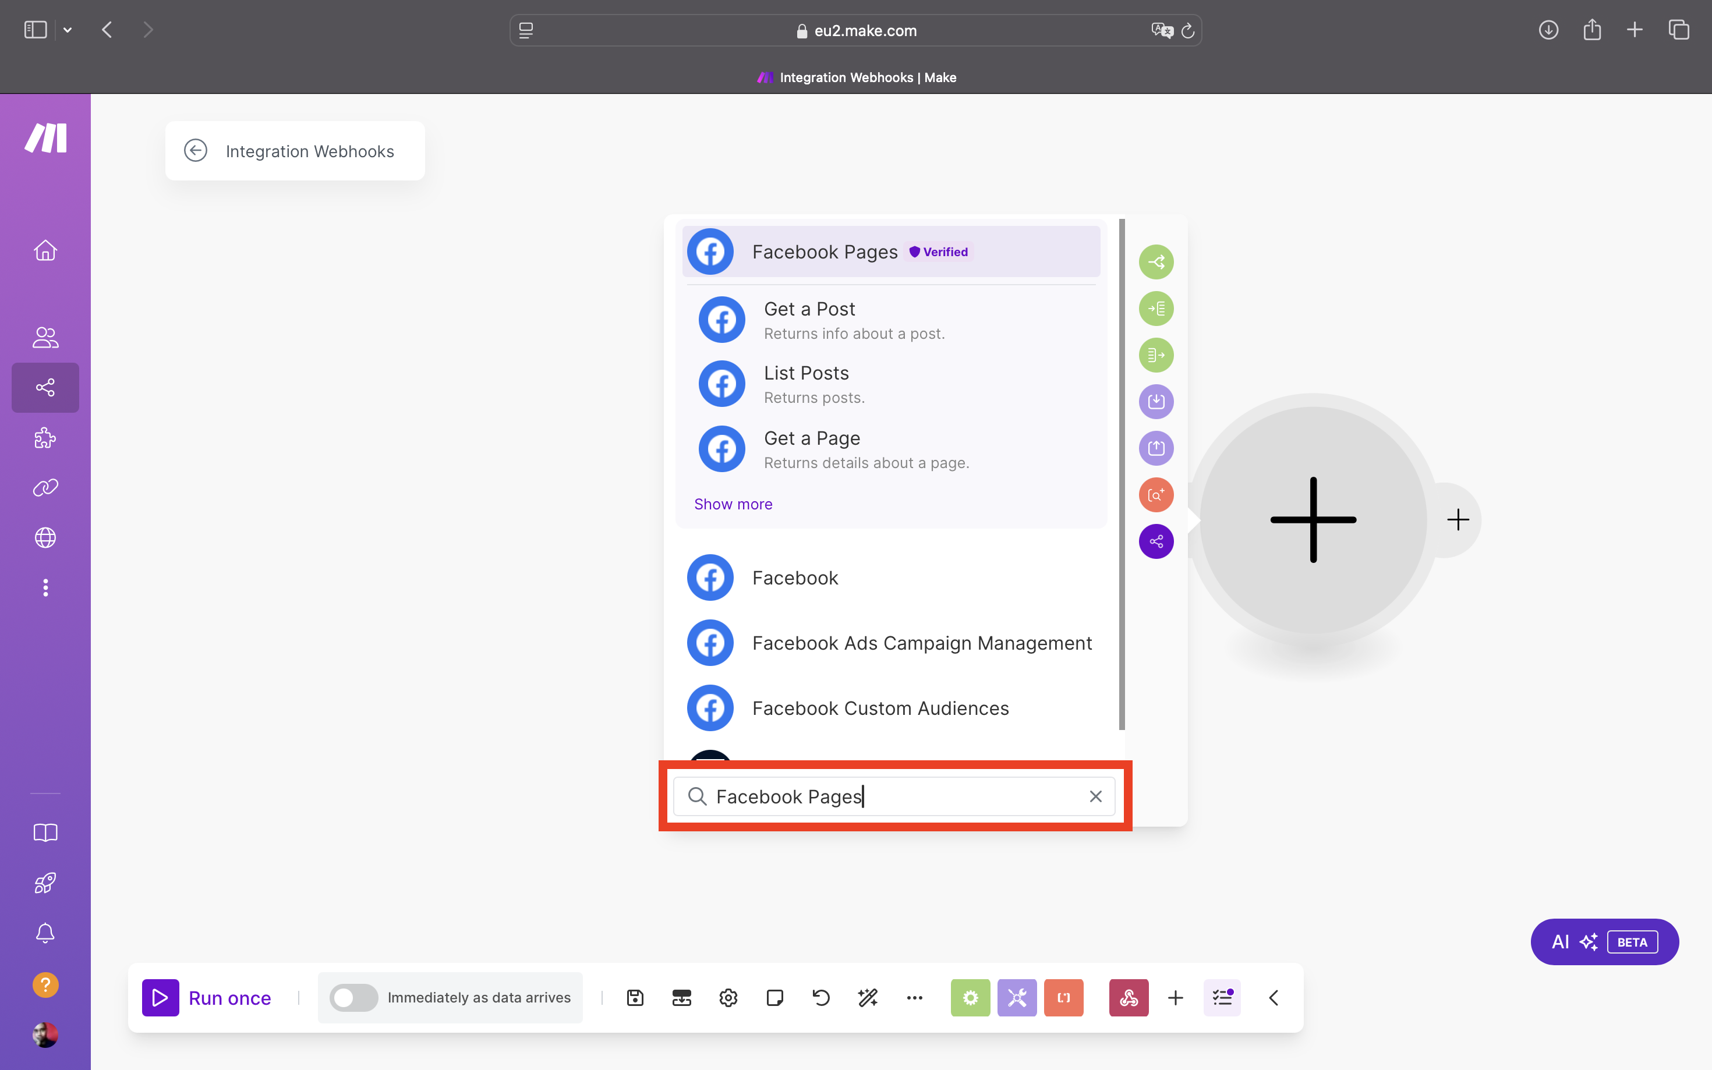Open purple Tools button
This screenshot has height=1070, width=1712.
(1017, 998)
